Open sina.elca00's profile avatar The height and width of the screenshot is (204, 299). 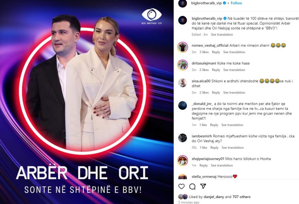(x=182, y=83)
